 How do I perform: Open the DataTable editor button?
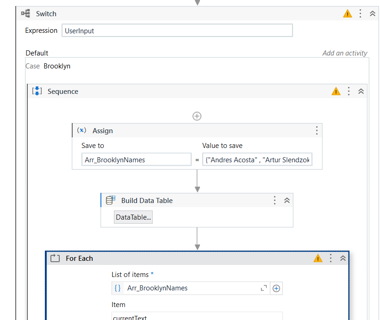coord(133,217)
